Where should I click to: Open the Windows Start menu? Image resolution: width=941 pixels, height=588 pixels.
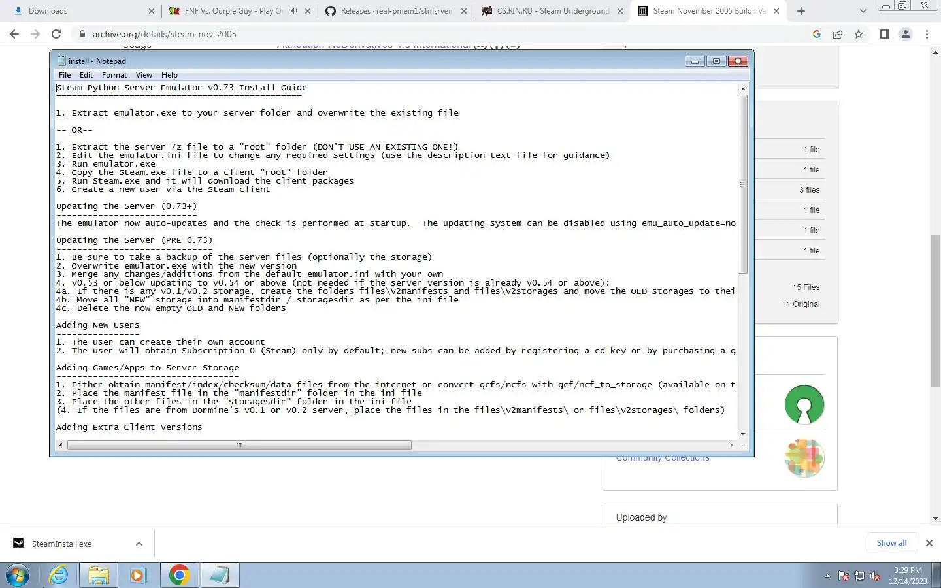click(18, 575)
